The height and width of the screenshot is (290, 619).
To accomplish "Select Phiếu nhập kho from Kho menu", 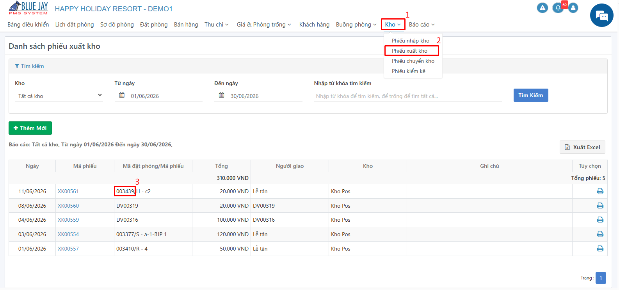I will pyautogui.click(x=411, y=41).
